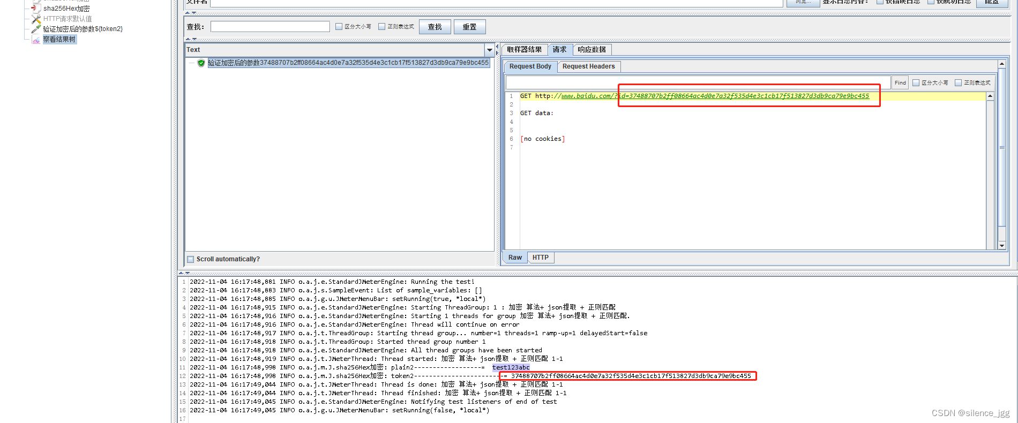Open the sample result 验证加密后的参数37488707b2ff...

[x=348, y=63]
